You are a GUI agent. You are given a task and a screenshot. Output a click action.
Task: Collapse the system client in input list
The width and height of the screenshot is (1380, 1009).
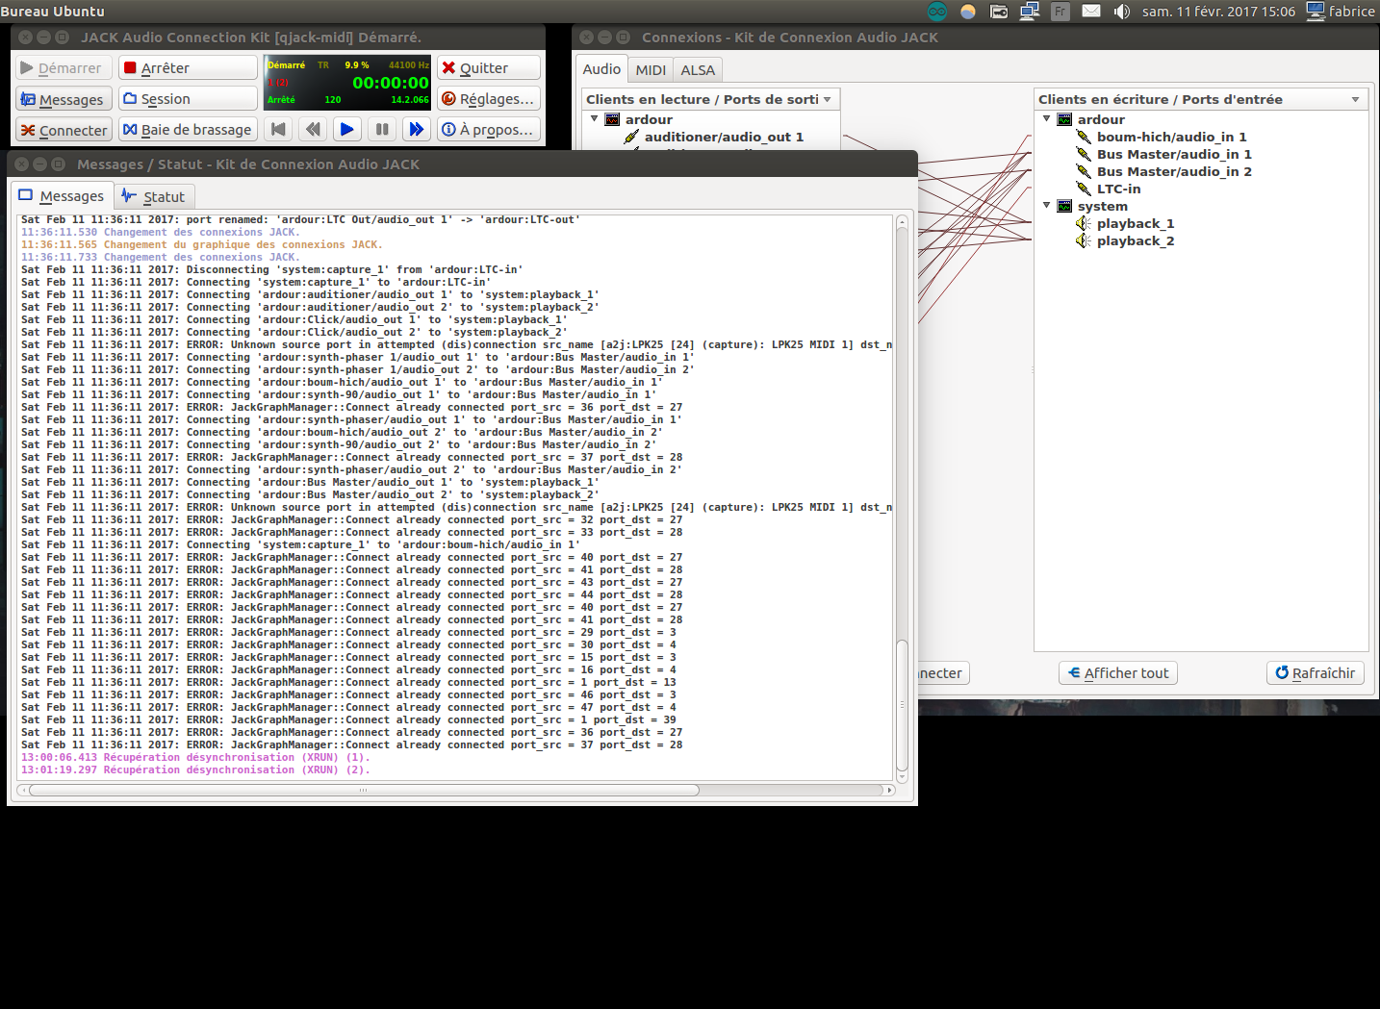1046,206
